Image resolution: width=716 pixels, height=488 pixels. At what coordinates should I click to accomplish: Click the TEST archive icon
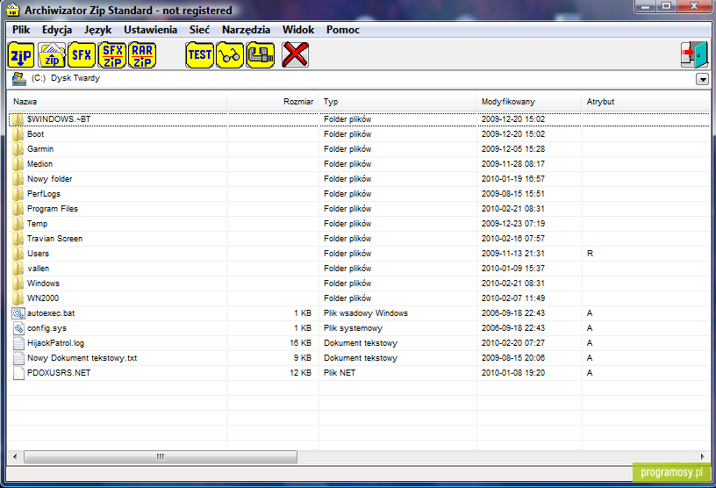[x=199, y=54]
